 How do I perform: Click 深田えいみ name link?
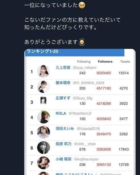(x=65, y=129)
